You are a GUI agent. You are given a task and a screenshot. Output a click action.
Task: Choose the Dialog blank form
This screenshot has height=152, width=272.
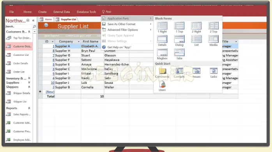[179, 41]
